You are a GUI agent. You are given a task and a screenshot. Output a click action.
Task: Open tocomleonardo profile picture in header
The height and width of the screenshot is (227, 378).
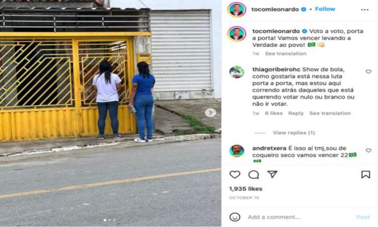(x=236, y=10)
